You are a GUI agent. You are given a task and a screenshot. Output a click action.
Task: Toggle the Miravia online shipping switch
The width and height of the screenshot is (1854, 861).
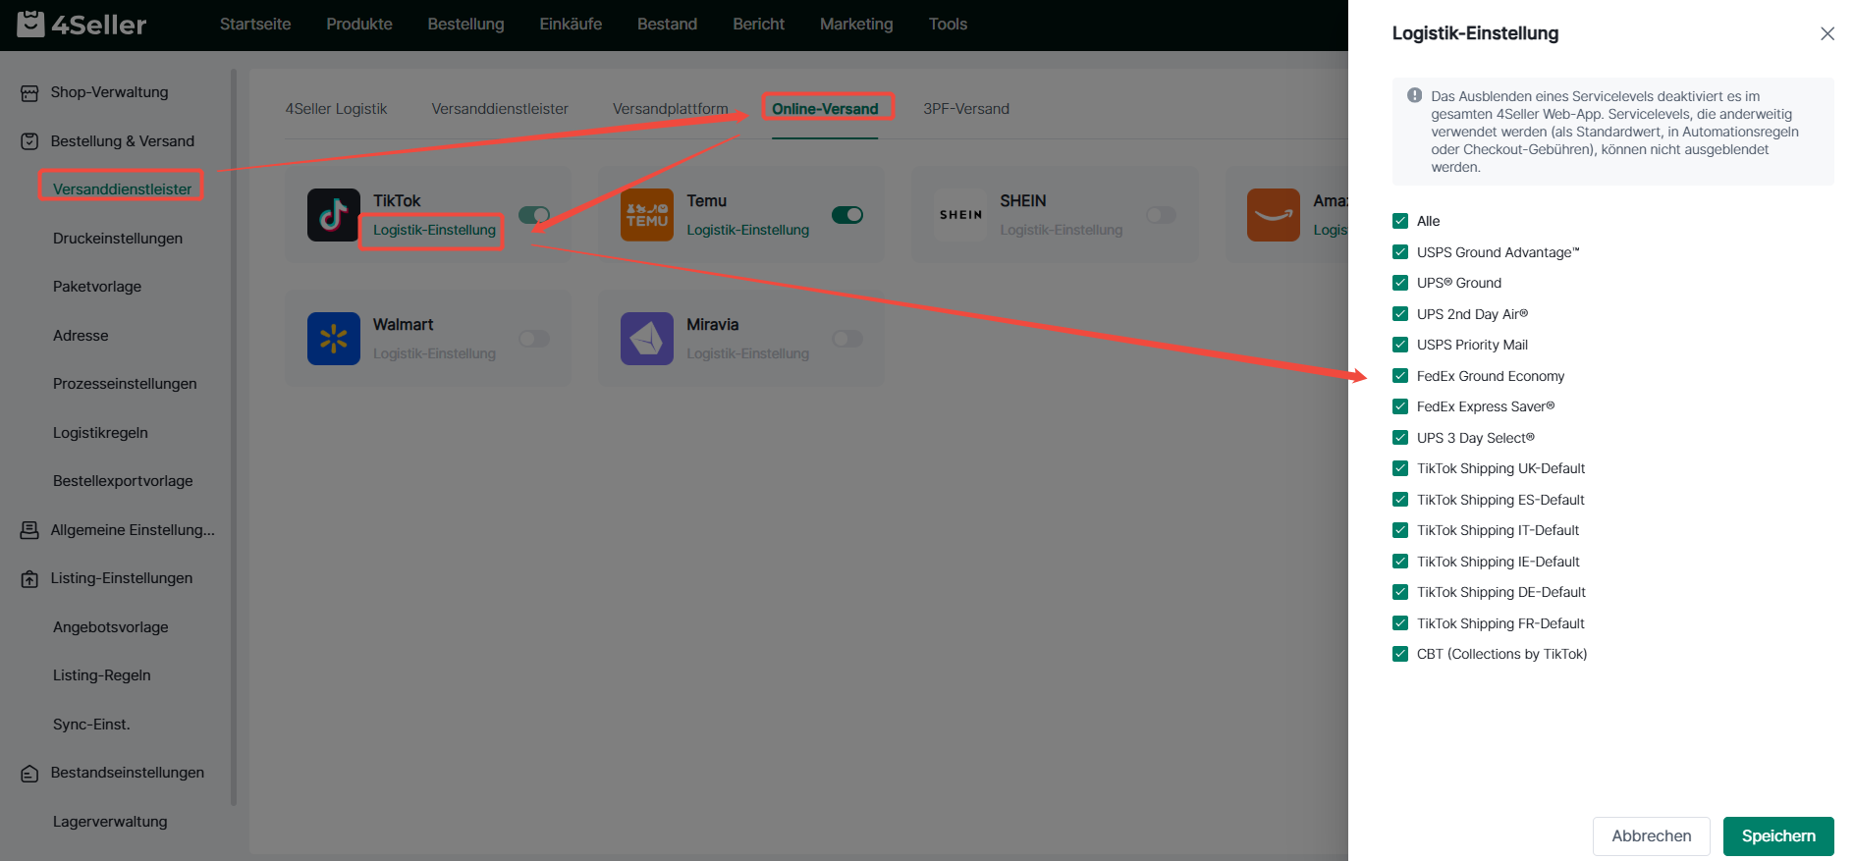click(847, 339)
